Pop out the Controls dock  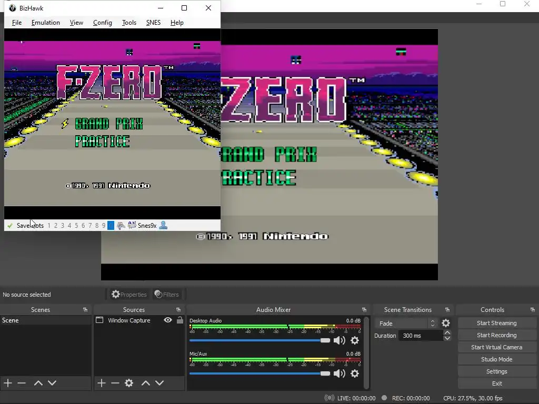[533, 310]
